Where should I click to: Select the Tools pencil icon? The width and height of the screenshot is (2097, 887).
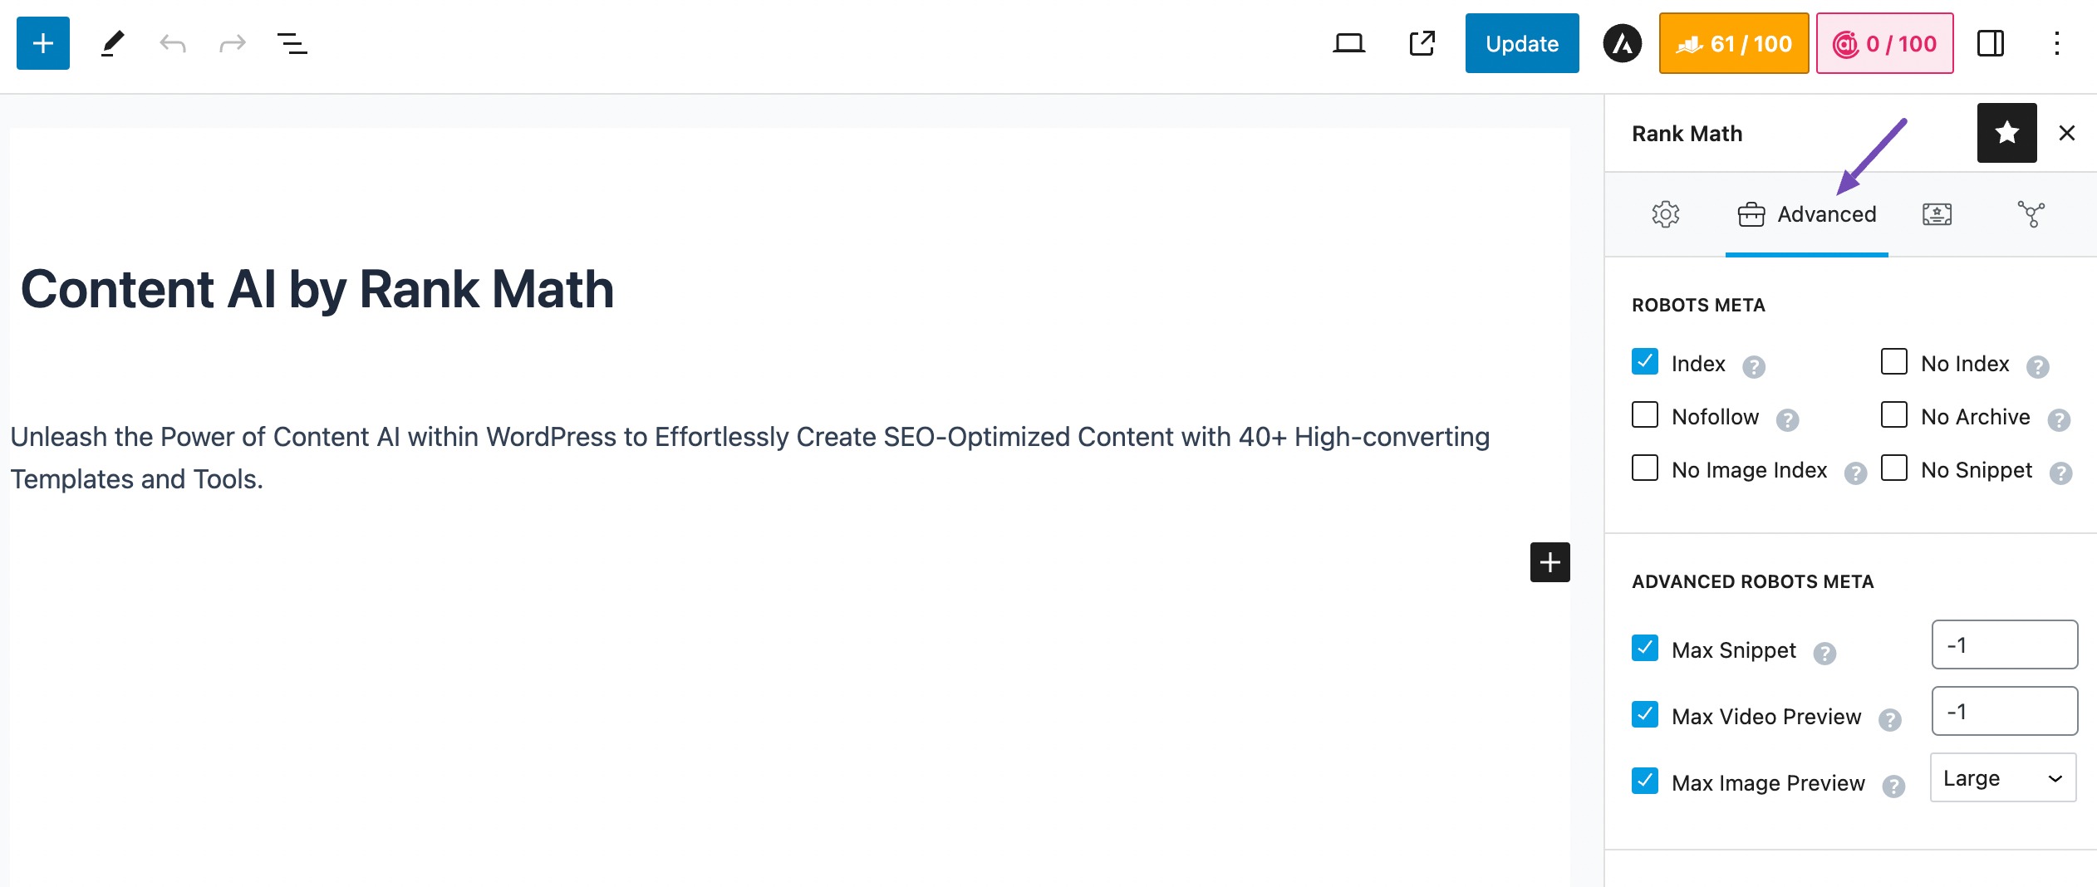coord(112,43)
